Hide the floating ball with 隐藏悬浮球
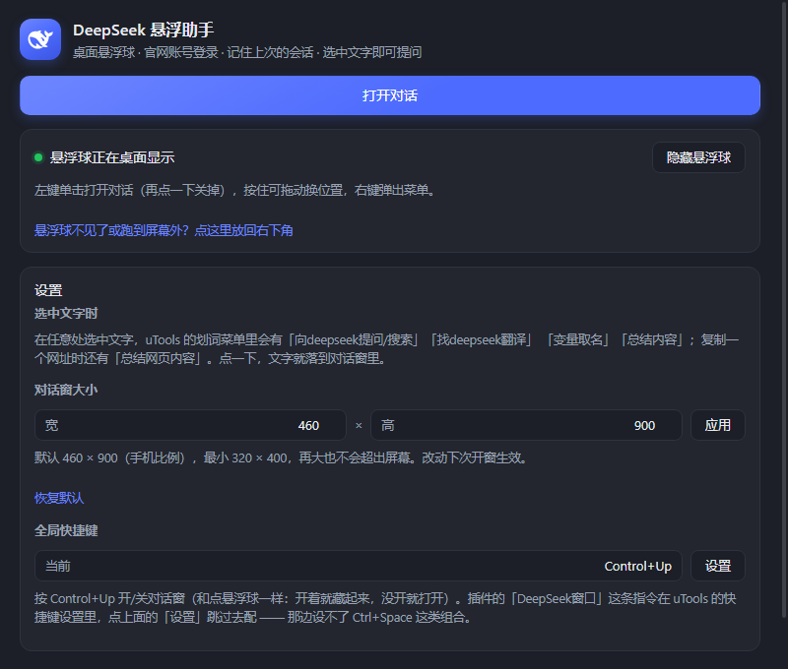The width and height of the screenshot is (788, 669). click(698, 157)
